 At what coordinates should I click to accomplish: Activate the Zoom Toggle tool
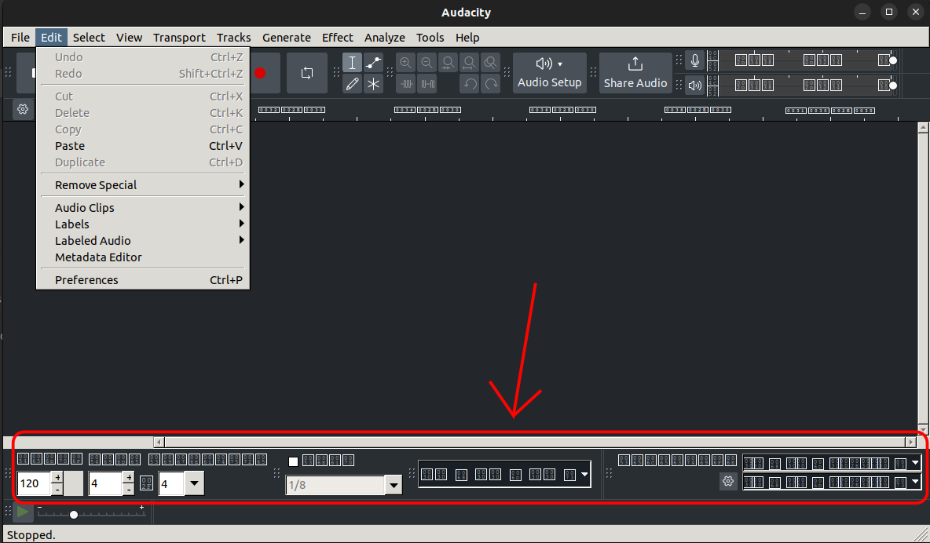[x=490, y=62]
